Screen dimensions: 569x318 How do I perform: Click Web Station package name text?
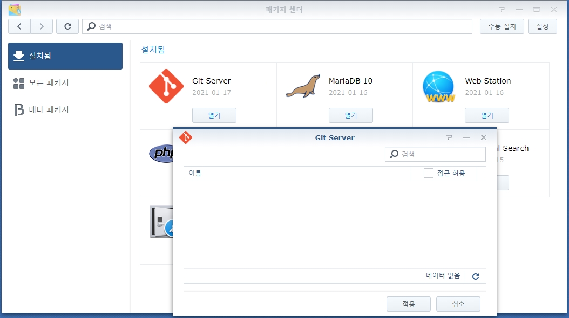(488, 81)
